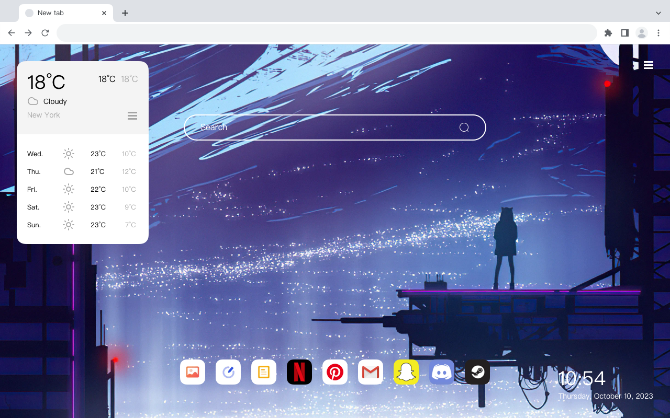Viewport: 670px width, 418px height.
Task: Click the New York location label
Action: 43,115
